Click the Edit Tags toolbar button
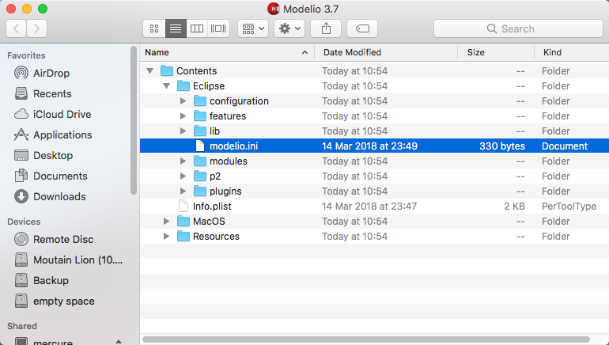 click(362, 28)
